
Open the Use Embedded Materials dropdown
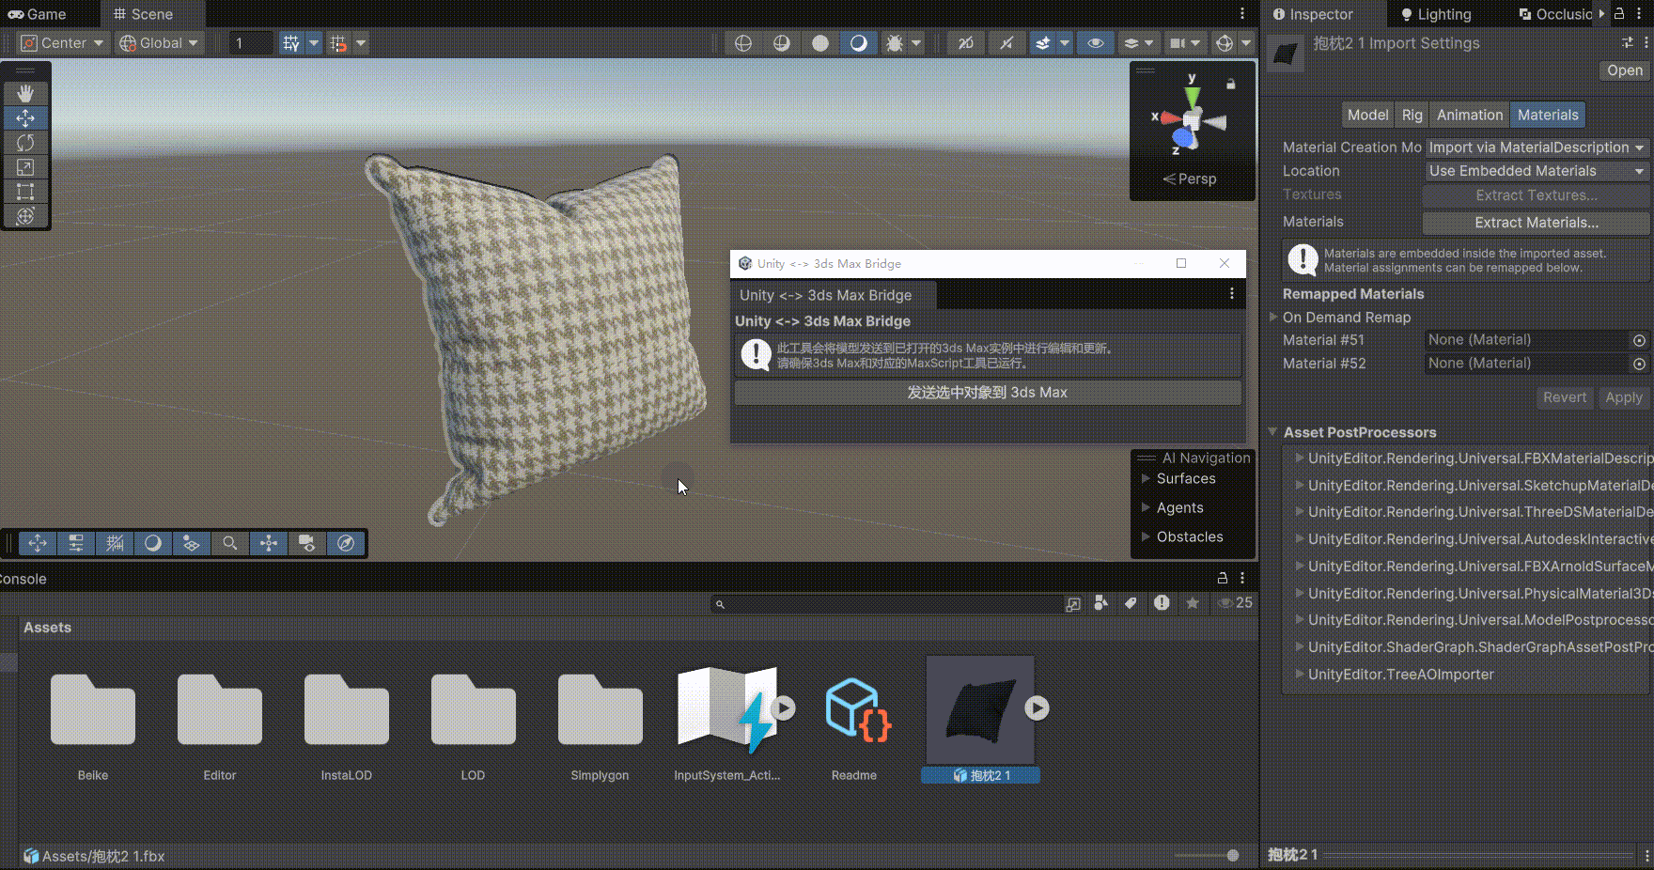click(1536, 171)
